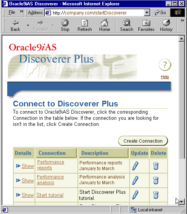Show details for Start tutorial
This screenshot has width=187, height=214.
(28, 195)
